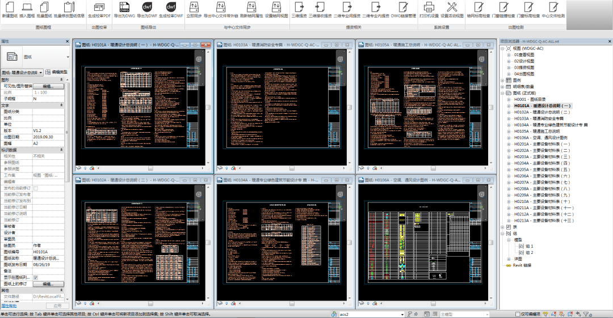Expand the 族 tree node
The width and height of the screenshot is (613, 318).
[502, 227]
